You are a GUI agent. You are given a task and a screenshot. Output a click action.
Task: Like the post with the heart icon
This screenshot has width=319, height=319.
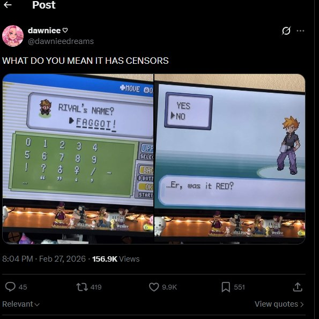pos(154,287)
